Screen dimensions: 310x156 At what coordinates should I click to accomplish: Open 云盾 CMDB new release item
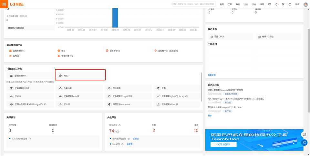click(230, 37)
